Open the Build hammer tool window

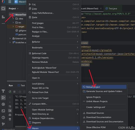(3, 91)
